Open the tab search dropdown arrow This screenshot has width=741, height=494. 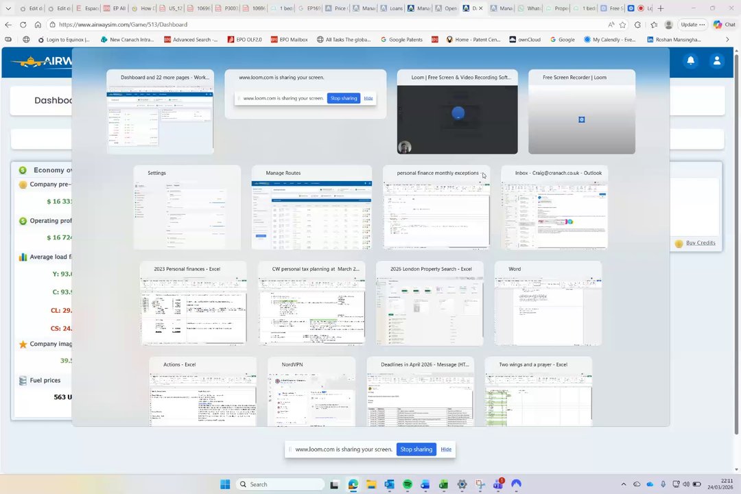point(8,8)
